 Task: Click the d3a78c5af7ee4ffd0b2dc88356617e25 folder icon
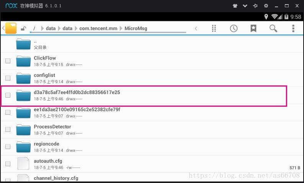pos(23,95)
